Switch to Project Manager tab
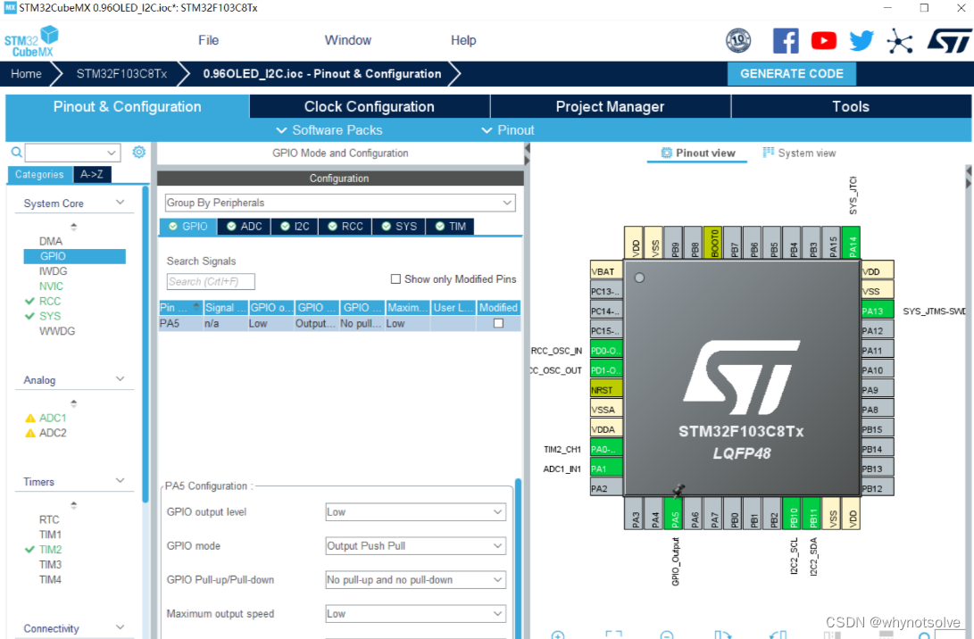 tap(610, 106)
